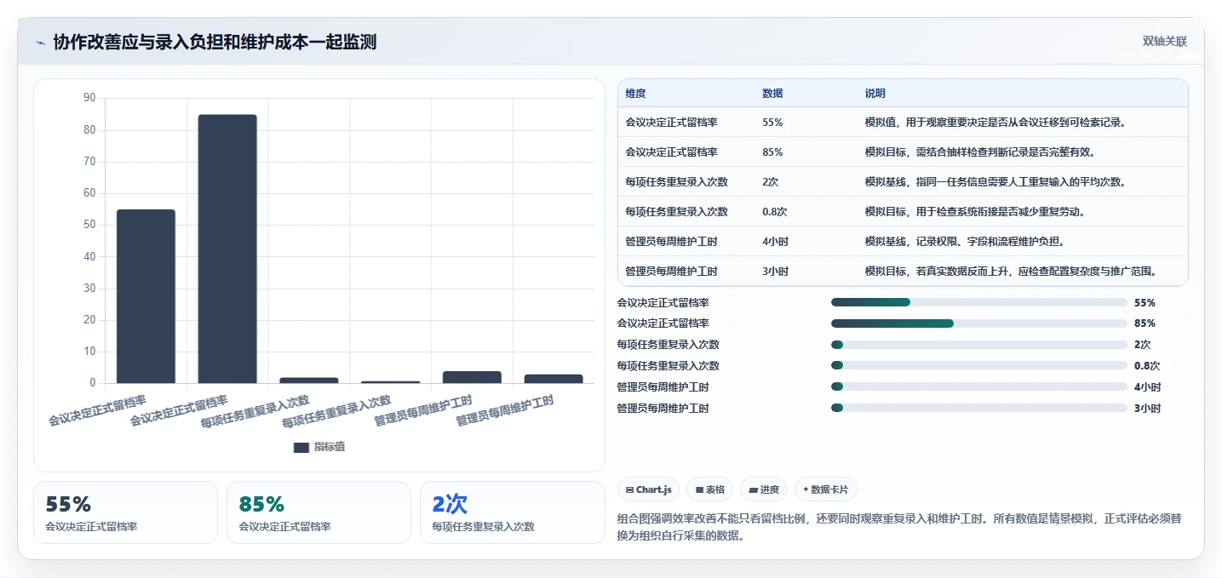Viewport: 1222px width, 578px height.
Task: Click the 表格 tag label
Action: click(x=715, y=489)
